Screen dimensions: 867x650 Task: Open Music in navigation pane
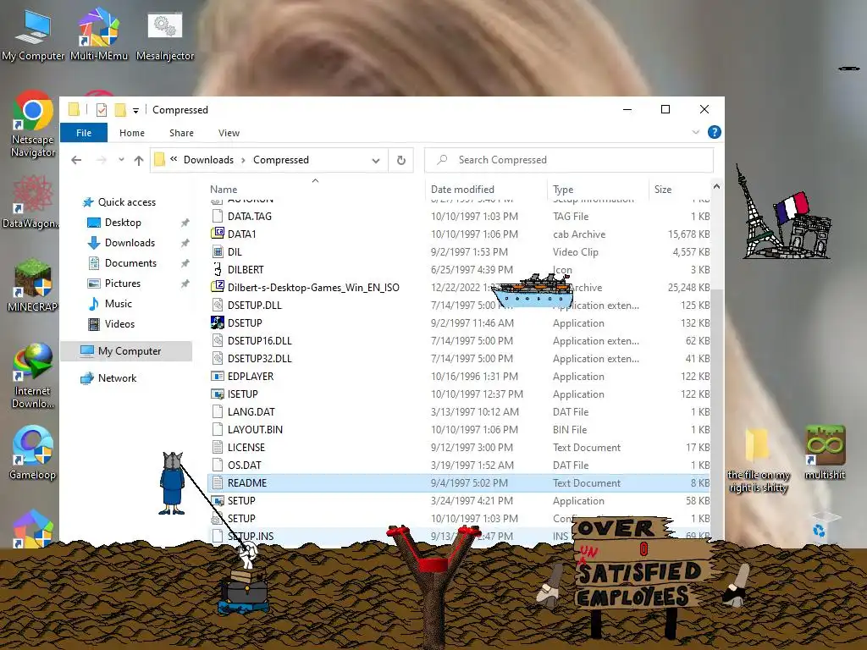tap(119, 304)
